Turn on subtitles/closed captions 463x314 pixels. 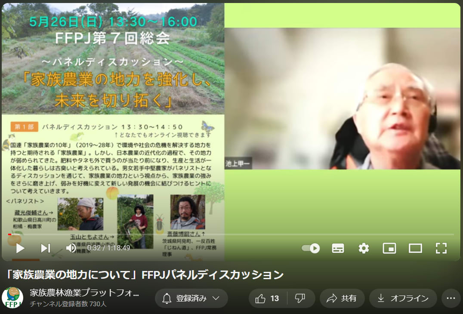(x=338, y=248)
